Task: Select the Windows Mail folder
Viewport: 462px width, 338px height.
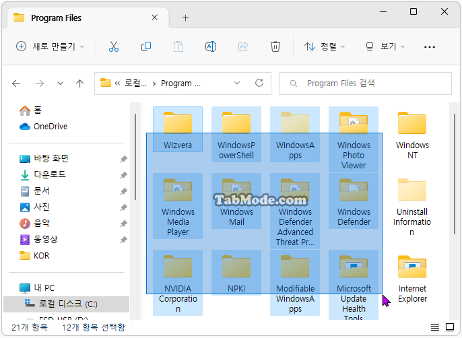Action: coord(236,201)
